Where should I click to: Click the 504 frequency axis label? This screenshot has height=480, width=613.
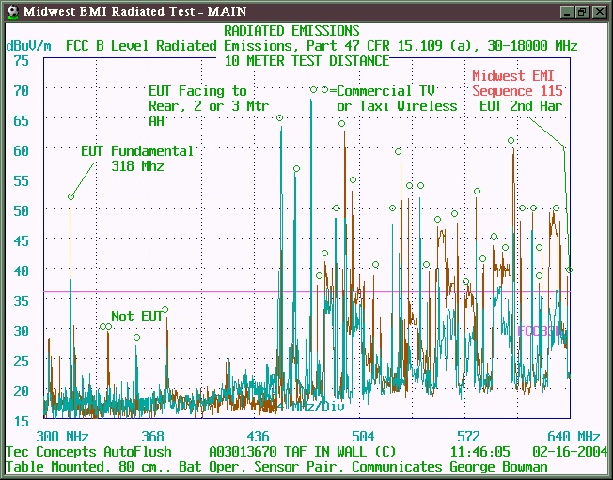click(363, 437)
